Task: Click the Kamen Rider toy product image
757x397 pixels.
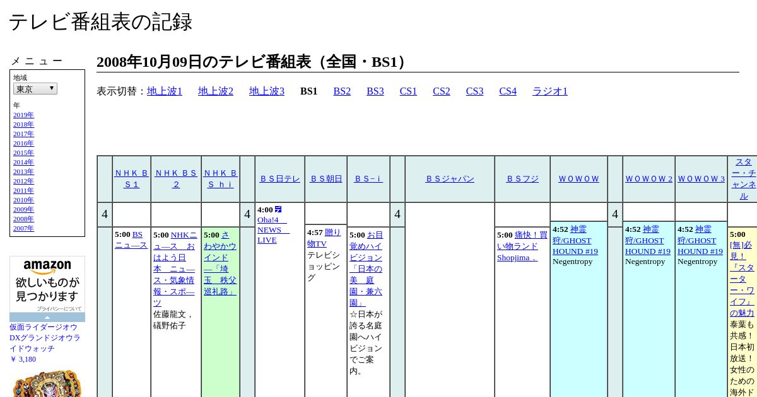Action: 47,384
